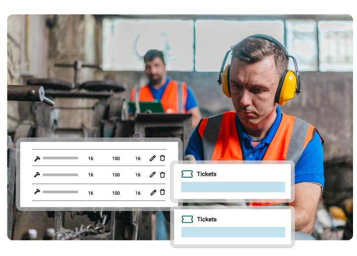This screenshot has width=357, height=256.
Task: Click the blue bar in the upper Tickets card
Action: tap(233, 187)
